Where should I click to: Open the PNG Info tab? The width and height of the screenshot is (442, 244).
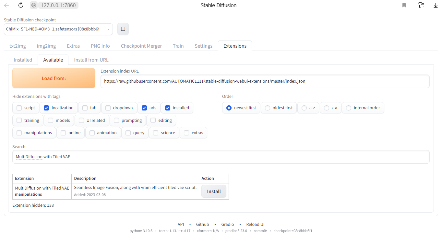[x=100, y=46]
